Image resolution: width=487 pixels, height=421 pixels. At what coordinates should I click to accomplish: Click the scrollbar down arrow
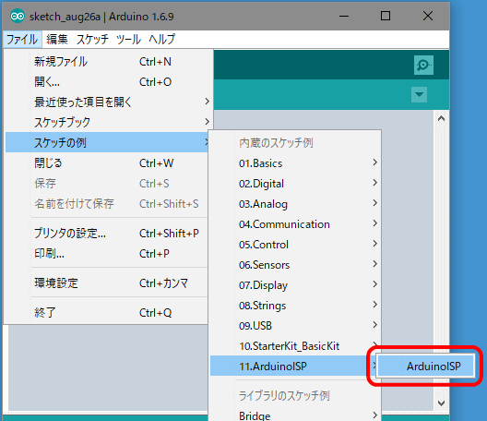(441, 403)
